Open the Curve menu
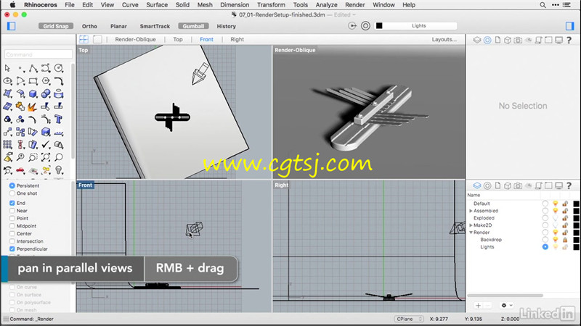 point(130,5)
